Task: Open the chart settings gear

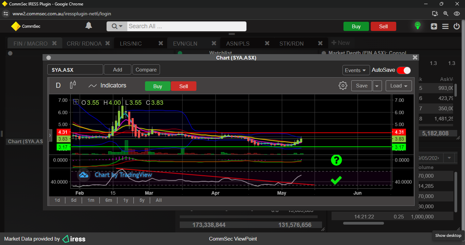Action: 343,86
